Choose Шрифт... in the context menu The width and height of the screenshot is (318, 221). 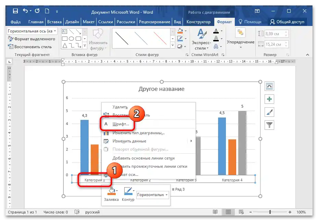click(x=149, y=124)
